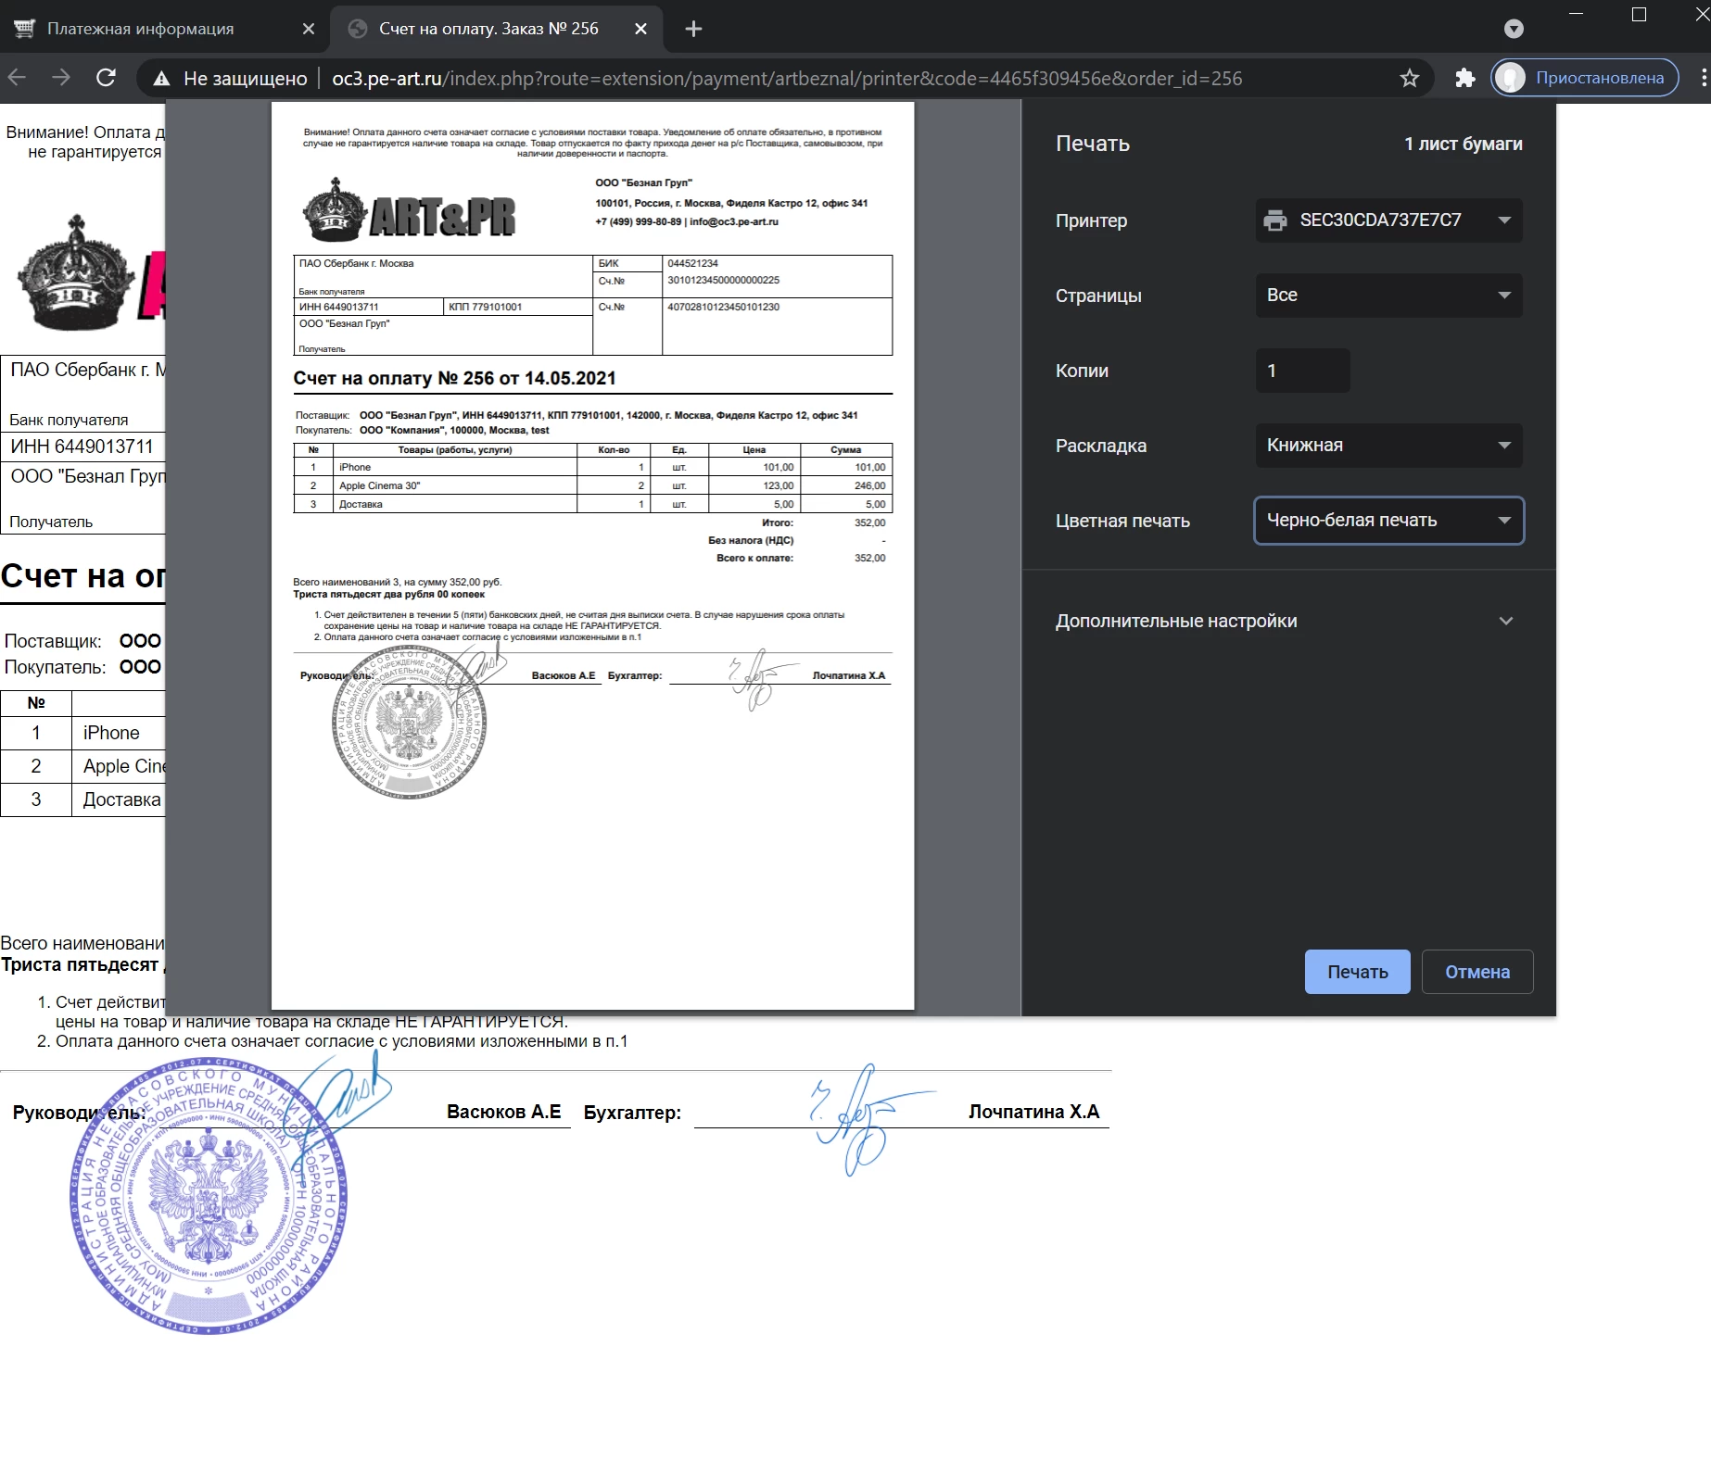Click the 'Банк получателя' label on the page
Viewport: 1711px width, 1460px height.
coord(70,420)
